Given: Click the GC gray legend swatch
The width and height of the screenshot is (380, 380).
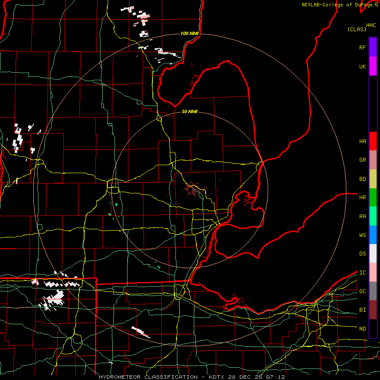Looking at the screenshot, I should pos(373,291).
